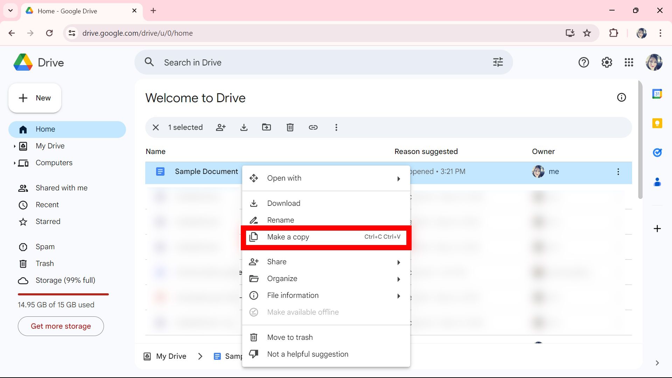
Task: Open Google Keep in the side panel
Action: point(658,123)
